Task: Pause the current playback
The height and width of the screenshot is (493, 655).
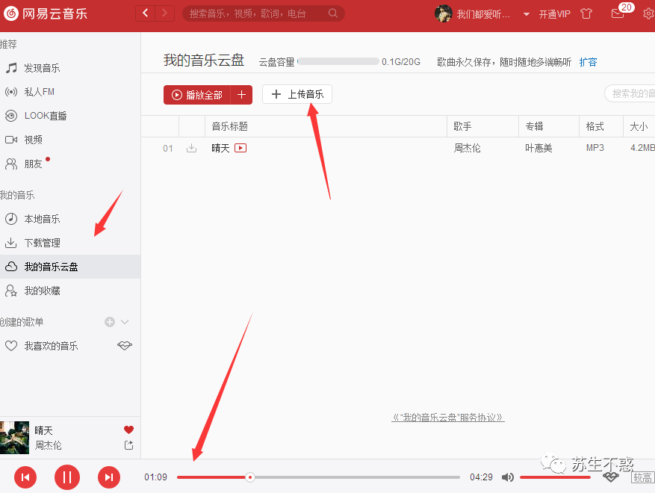Action: [x=66, y=477]
